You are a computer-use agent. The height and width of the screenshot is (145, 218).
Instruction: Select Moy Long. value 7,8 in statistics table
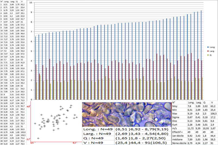tap(189, 106)
